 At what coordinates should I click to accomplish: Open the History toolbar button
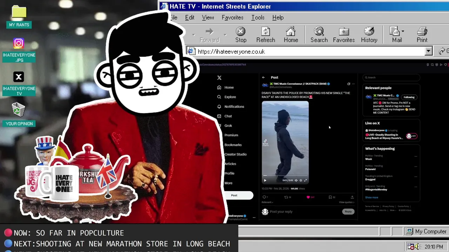pyautogui.click(x=369, y=35)
